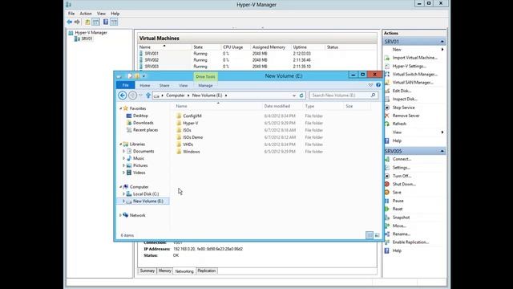Click the Pause icon for SRV005
513x289 pixels.
(387, 201)
